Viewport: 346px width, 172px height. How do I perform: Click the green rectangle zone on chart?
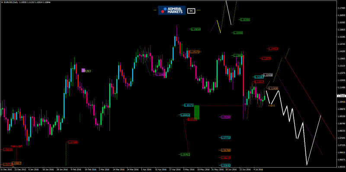(197, 112)
